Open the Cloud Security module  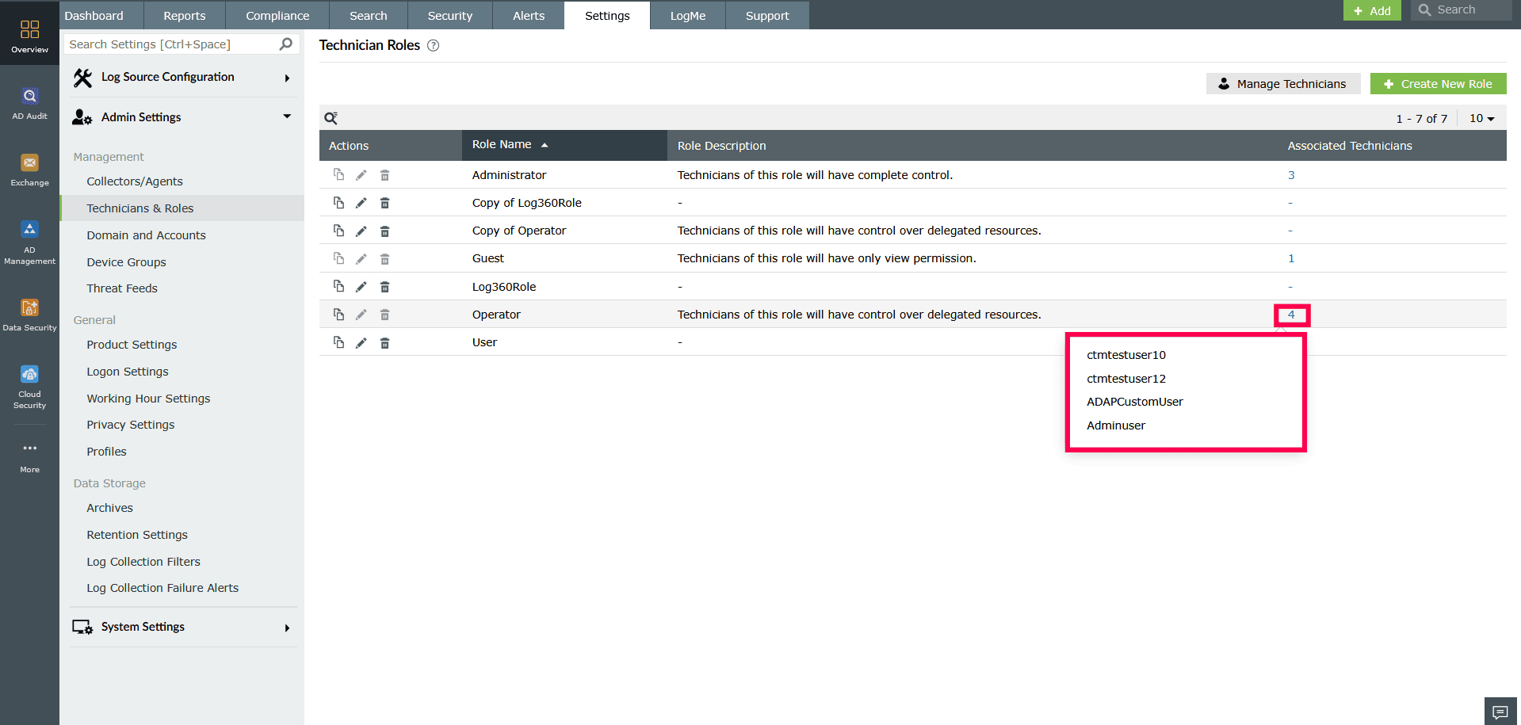click(x=29, y=378)
